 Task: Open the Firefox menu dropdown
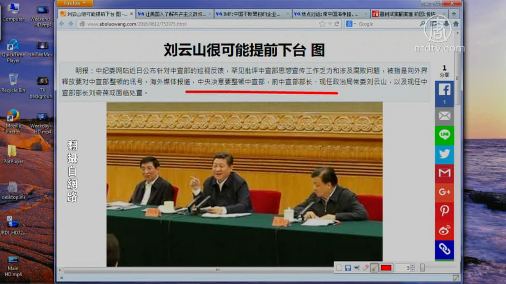point(75,3)
